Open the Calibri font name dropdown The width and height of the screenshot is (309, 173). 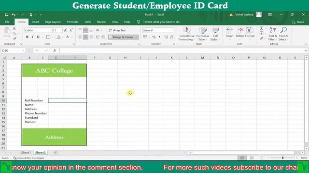(50, 30)
